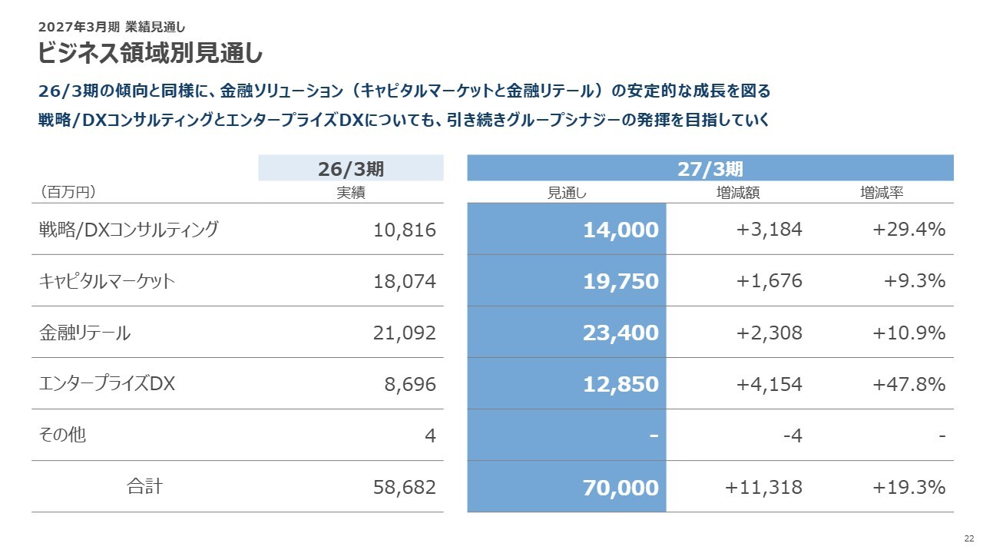
Task: Select the 14,000 forecast cell
Action: (567, 229)
